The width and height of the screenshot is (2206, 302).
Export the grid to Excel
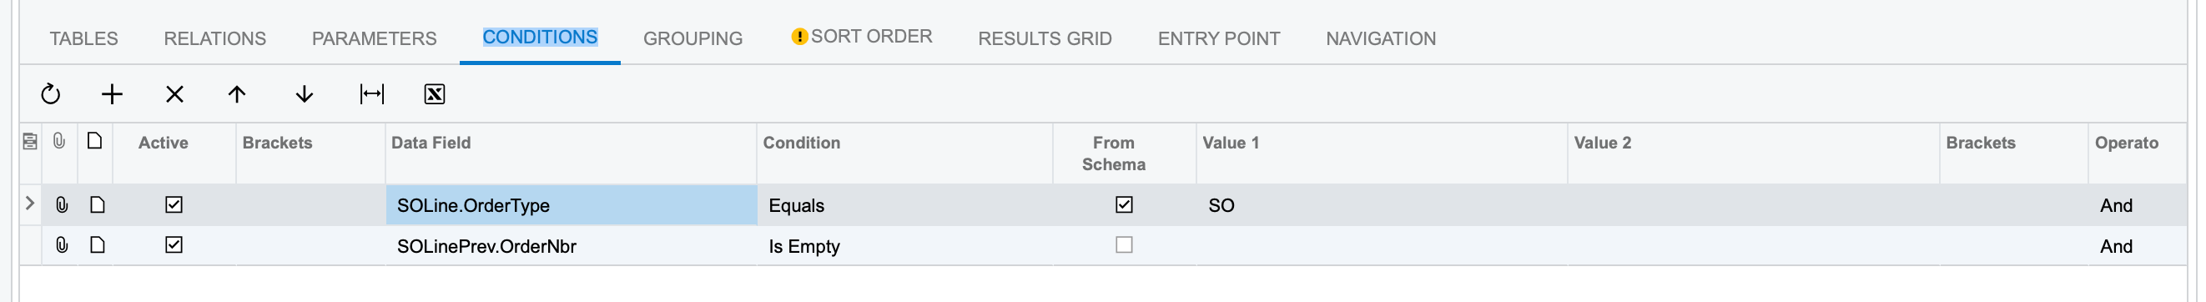click(434, 94)
